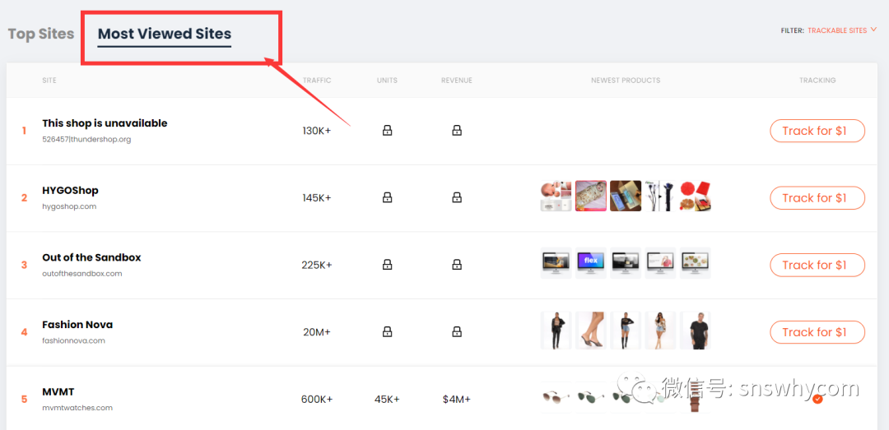
Task: Track HYGOShop for $1
Action: point(817,197)
